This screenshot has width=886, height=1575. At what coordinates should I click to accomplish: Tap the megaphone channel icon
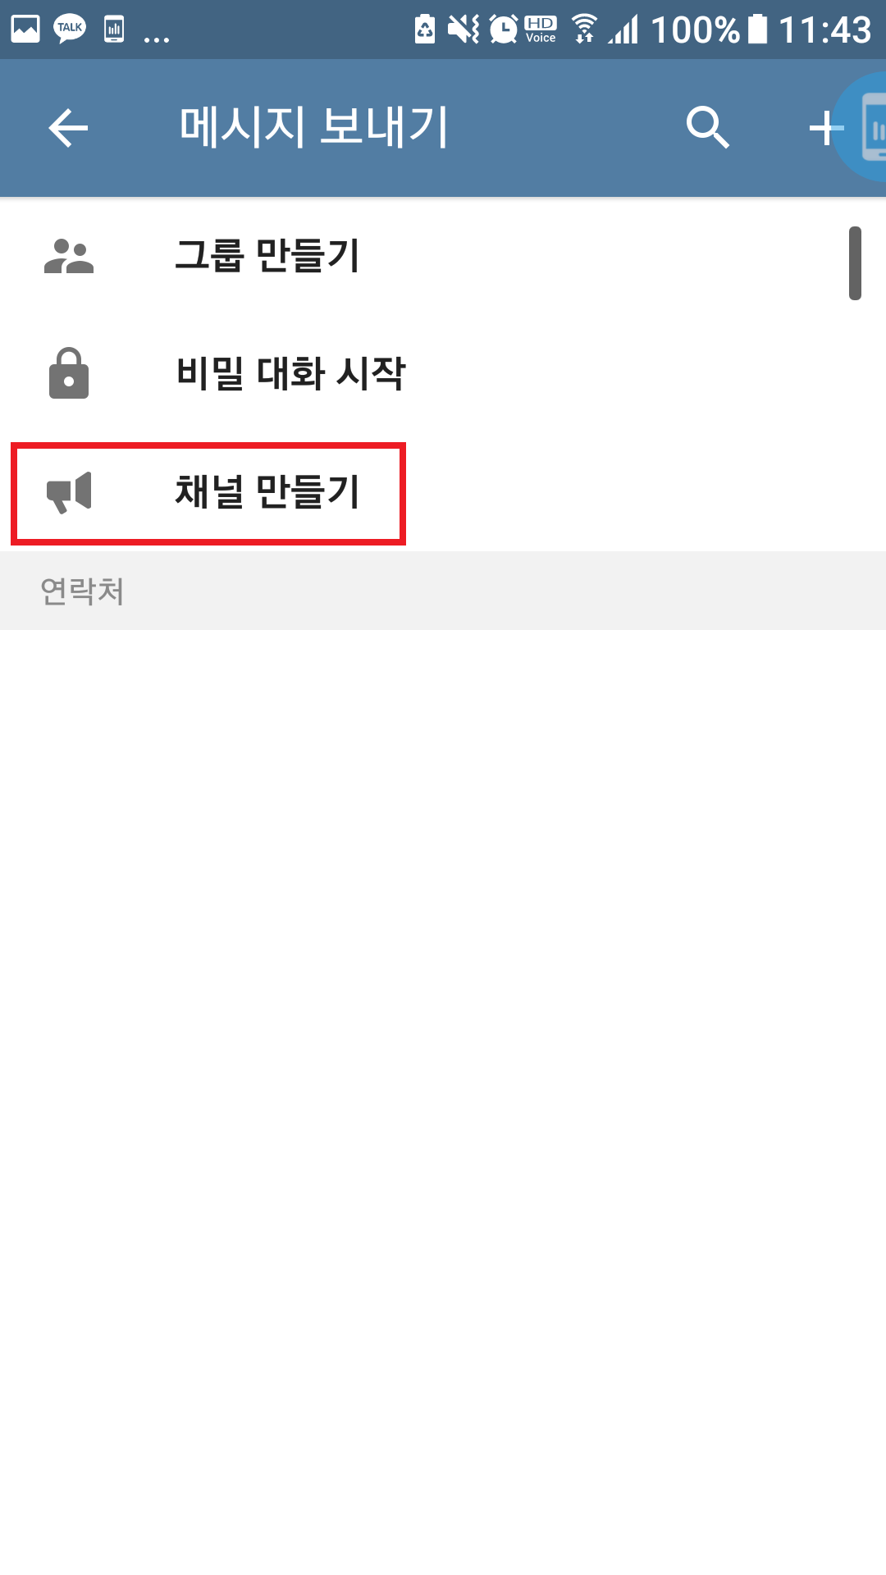click(69, 492)
